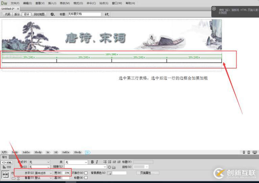Open the first column 20% width dropdown
Image resolution: width=259 pixels, height=183 pixels.
[x=34, y=57]
